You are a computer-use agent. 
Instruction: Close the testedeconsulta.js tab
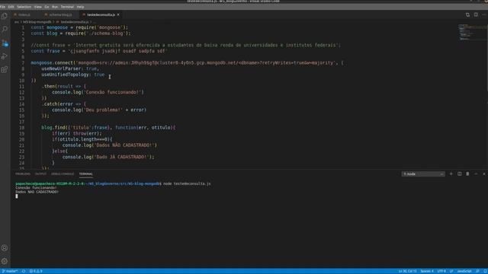[x=118, y=14]
